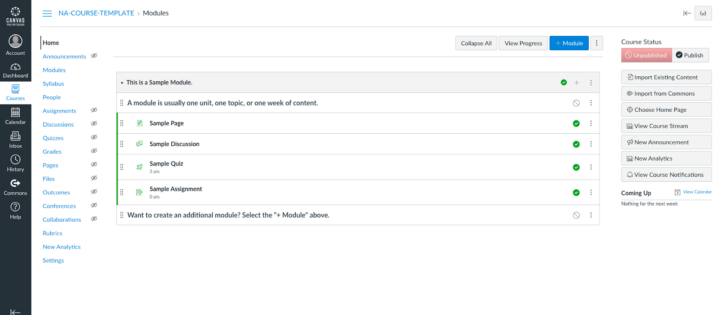Viewport: 718px width, 315px height.
Task: Open the NA-COURSE-TEMPLATE breadcrumb link
Action: pos(96,13)
